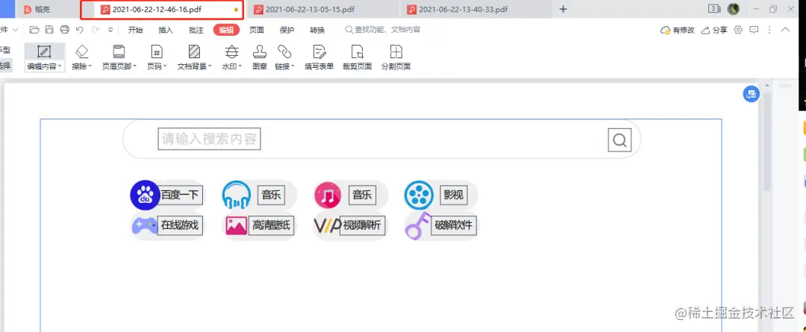Click the Baidu paw logo image
Viewport: 806px width, 332px height.
click(145, 195)
